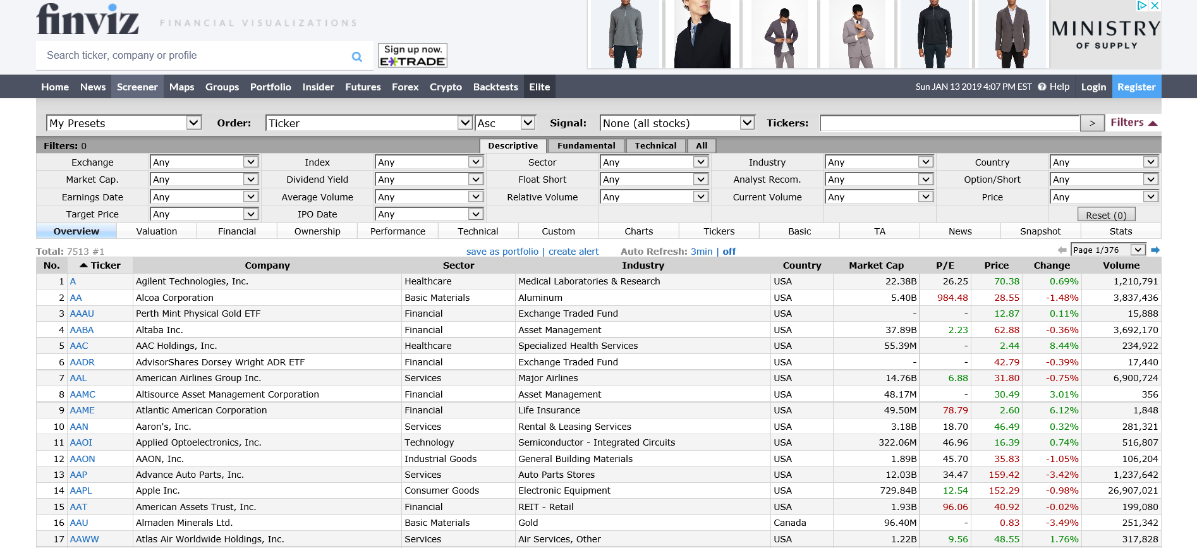The image size is (1197, 548).
Task: Open Price filter dropdown
Action: click(1104, 197)
